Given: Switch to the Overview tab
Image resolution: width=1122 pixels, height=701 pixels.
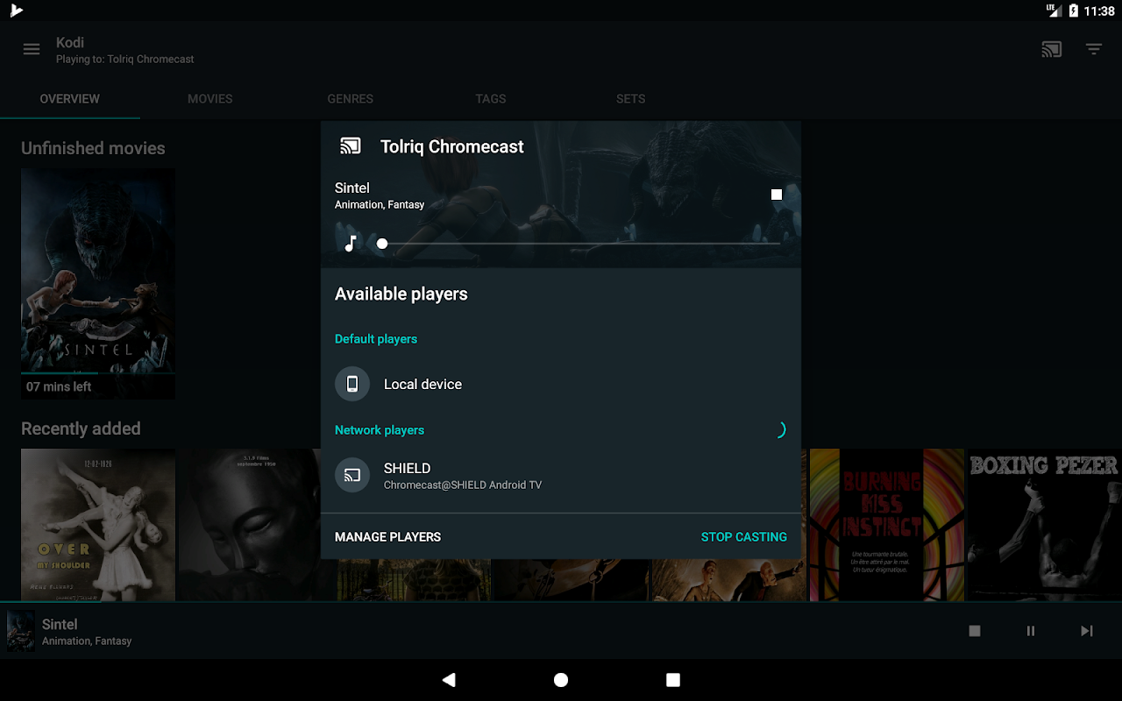Looking at the screenshot, I should point(70,99).
